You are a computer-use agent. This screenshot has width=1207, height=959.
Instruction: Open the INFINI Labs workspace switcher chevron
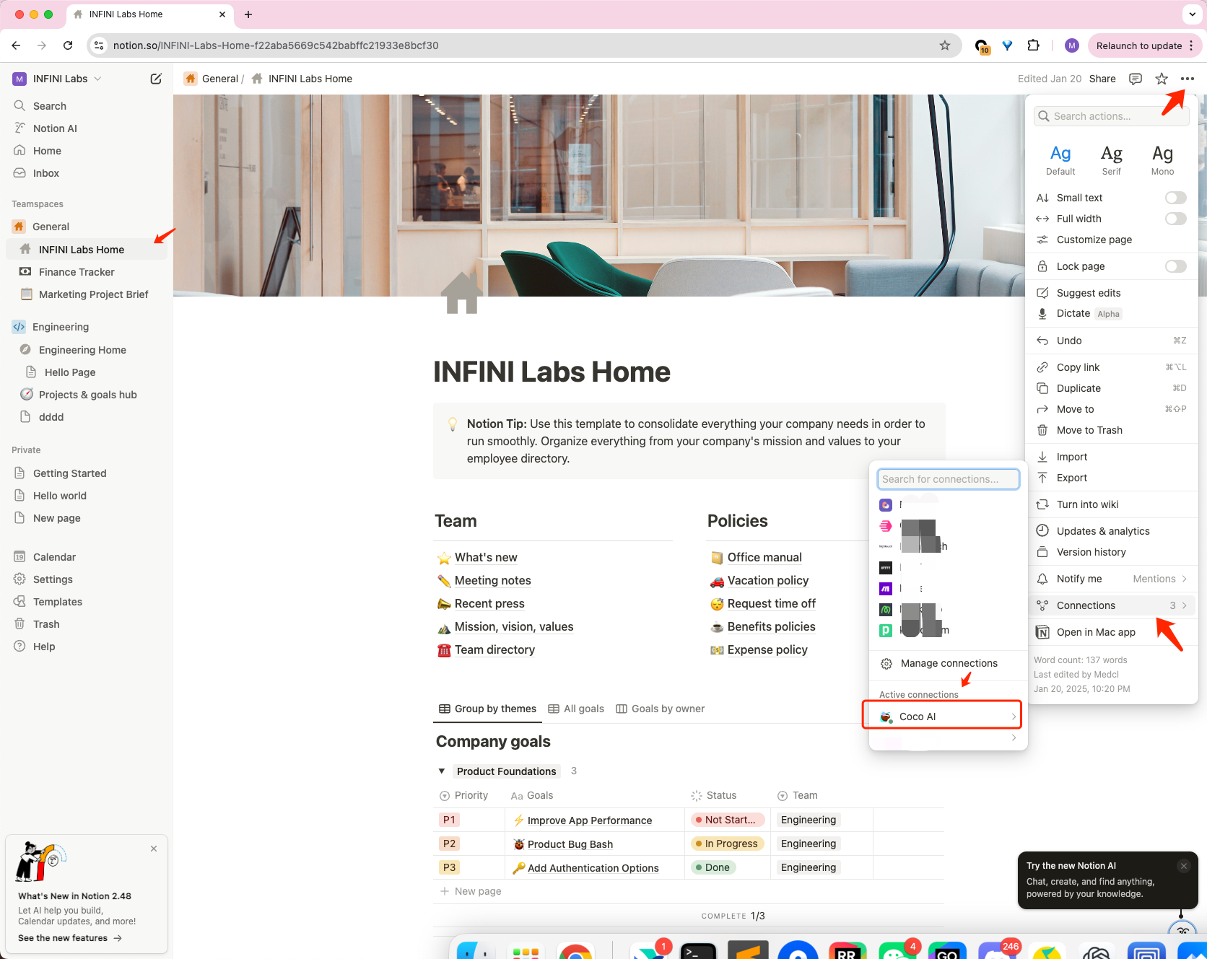coord(98,79)
